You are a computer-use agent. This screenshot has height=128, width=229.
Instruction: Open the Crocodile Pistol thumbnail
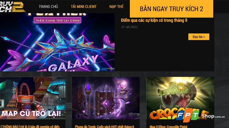(x=180, y=98)
